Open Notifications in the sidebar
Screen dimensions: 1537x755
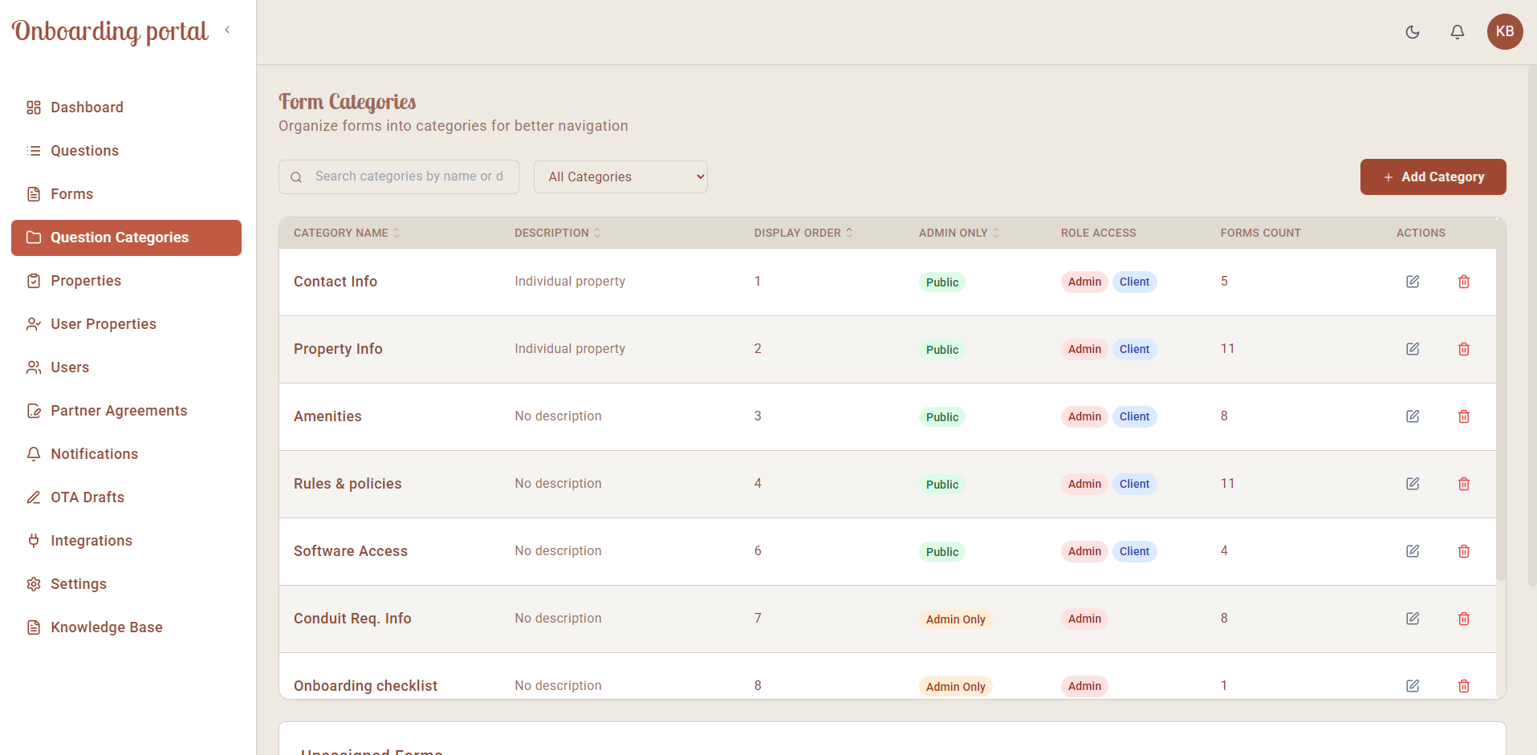tap(126, 454)
